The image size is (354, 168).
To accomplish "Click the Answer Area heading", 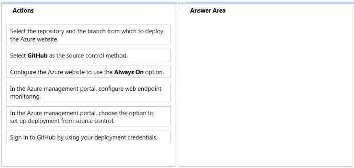I will (x=208, y=10).
